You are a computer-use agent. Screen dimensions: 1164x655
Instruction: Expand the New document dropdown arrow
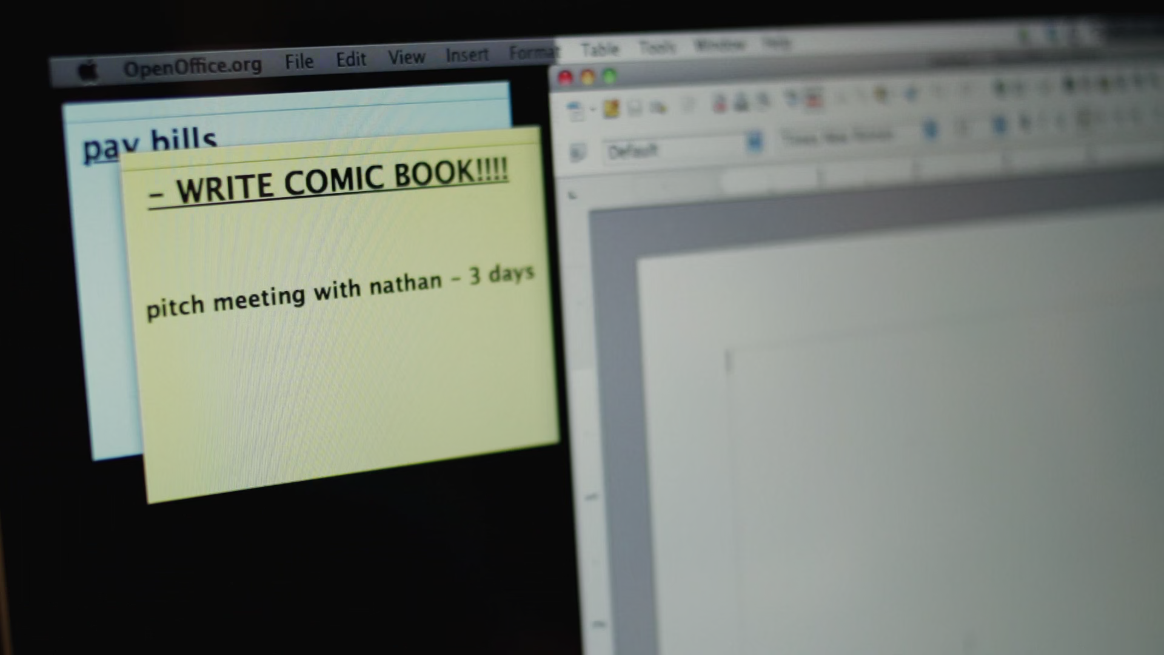tap(592, 110)
